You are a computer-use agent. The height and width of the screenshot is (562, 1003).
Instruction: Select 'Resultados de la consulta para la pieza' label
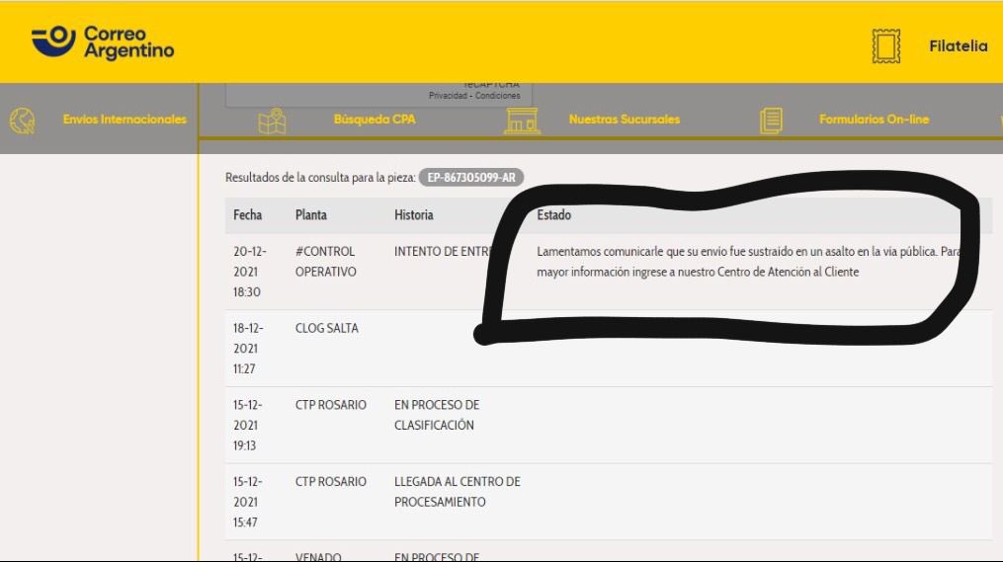pyautogui.click(x=320, y=177)
